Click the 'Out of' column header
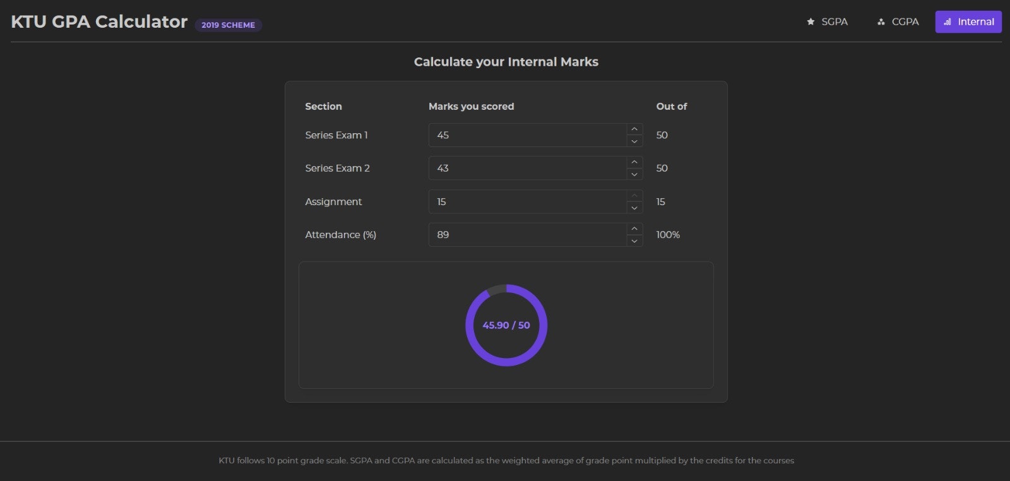The width and height of the screenshot is (1010, 481). click(x=672, y=106)
